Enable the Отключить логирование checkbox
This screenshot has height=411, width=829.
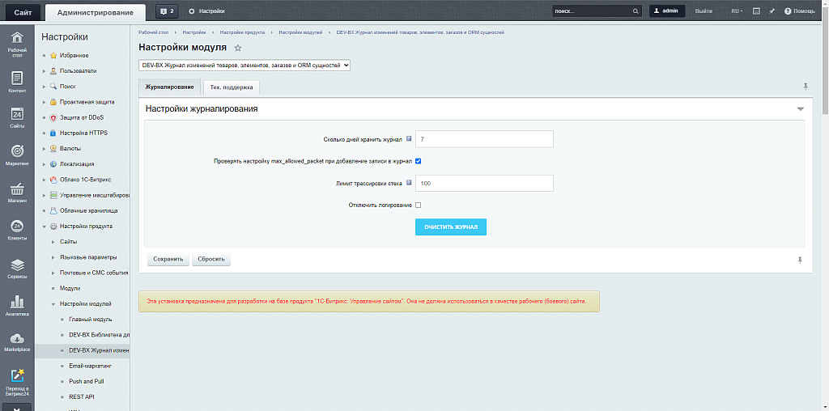coord(419,205)
